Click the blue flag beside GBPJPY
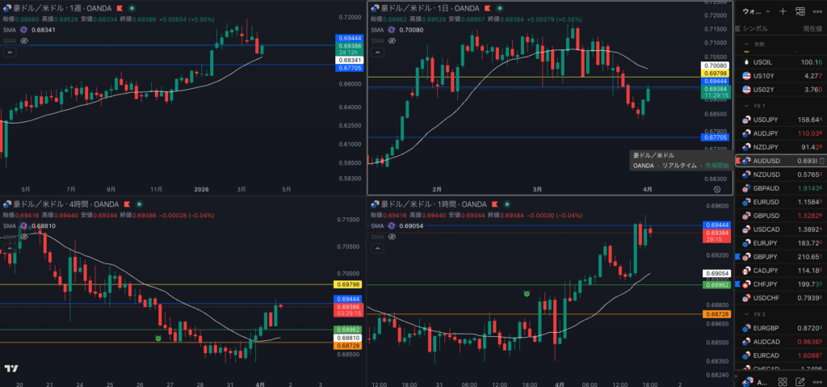 [738, 257]
